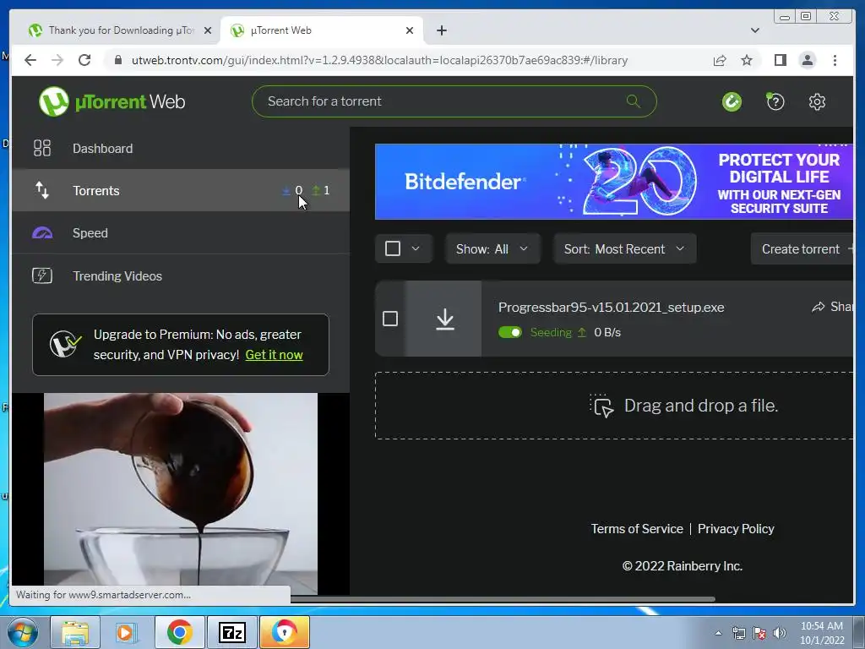The width and height of the screenshot is (865, 649).
Task: Tick the Progressbar95 torrent checkbox
Action: click(x=390, y=319)
